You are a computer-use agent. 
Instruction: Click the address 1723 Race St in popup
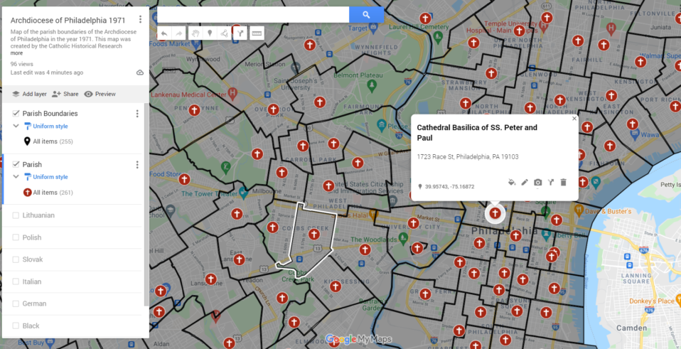pos(468,156)
